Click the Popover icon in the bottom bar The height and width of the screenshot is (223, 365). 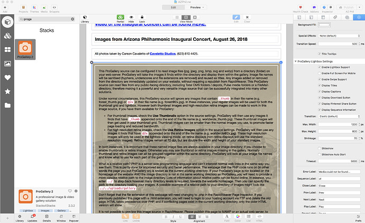[74, 217]
